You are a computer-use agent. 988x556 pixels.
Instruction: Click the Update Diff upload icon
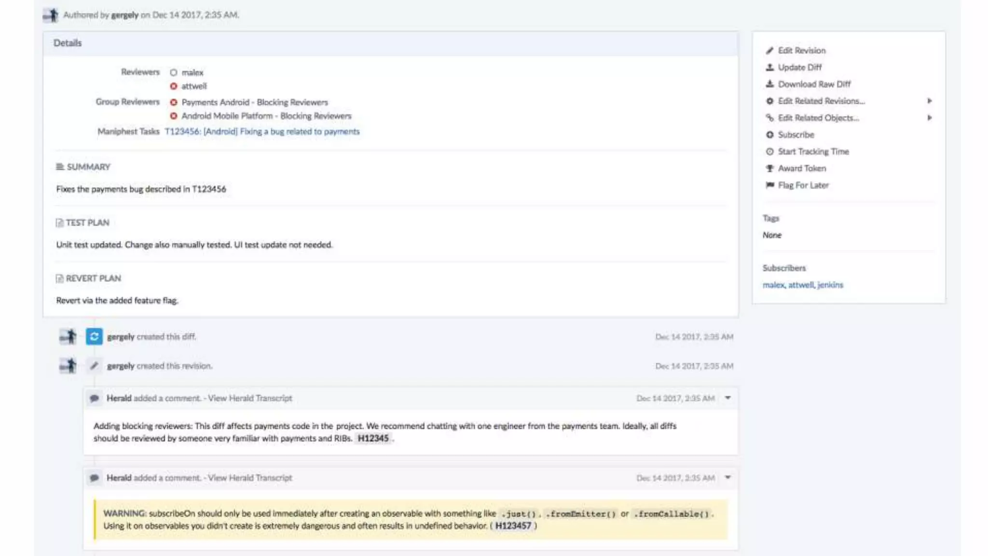click(769, 67)
